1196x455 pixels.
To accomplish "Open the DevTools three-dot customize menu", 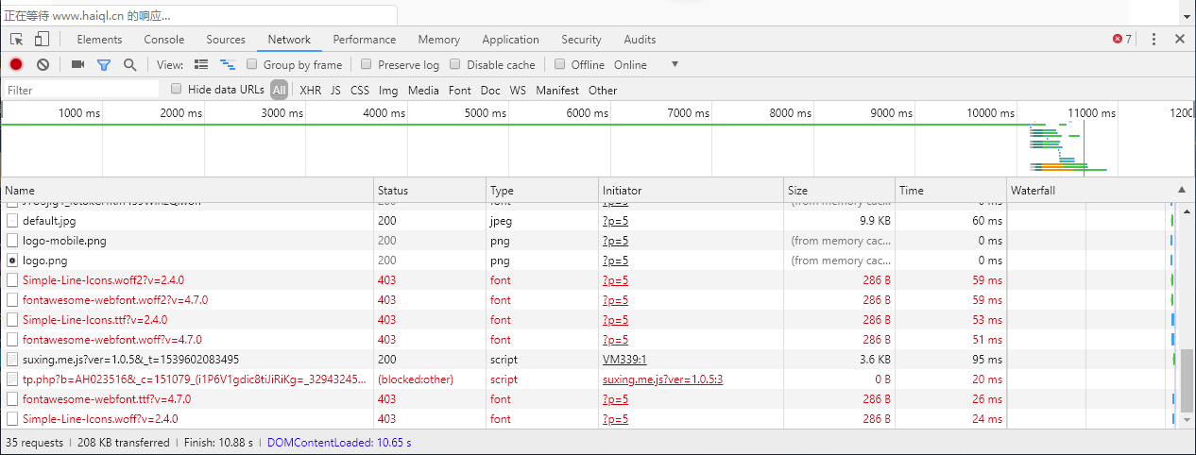I will tap(1153, 40).
